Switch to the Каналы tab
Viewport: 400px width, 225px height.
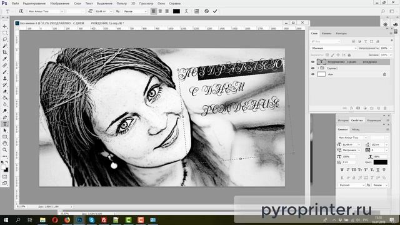tap(326, 33)
